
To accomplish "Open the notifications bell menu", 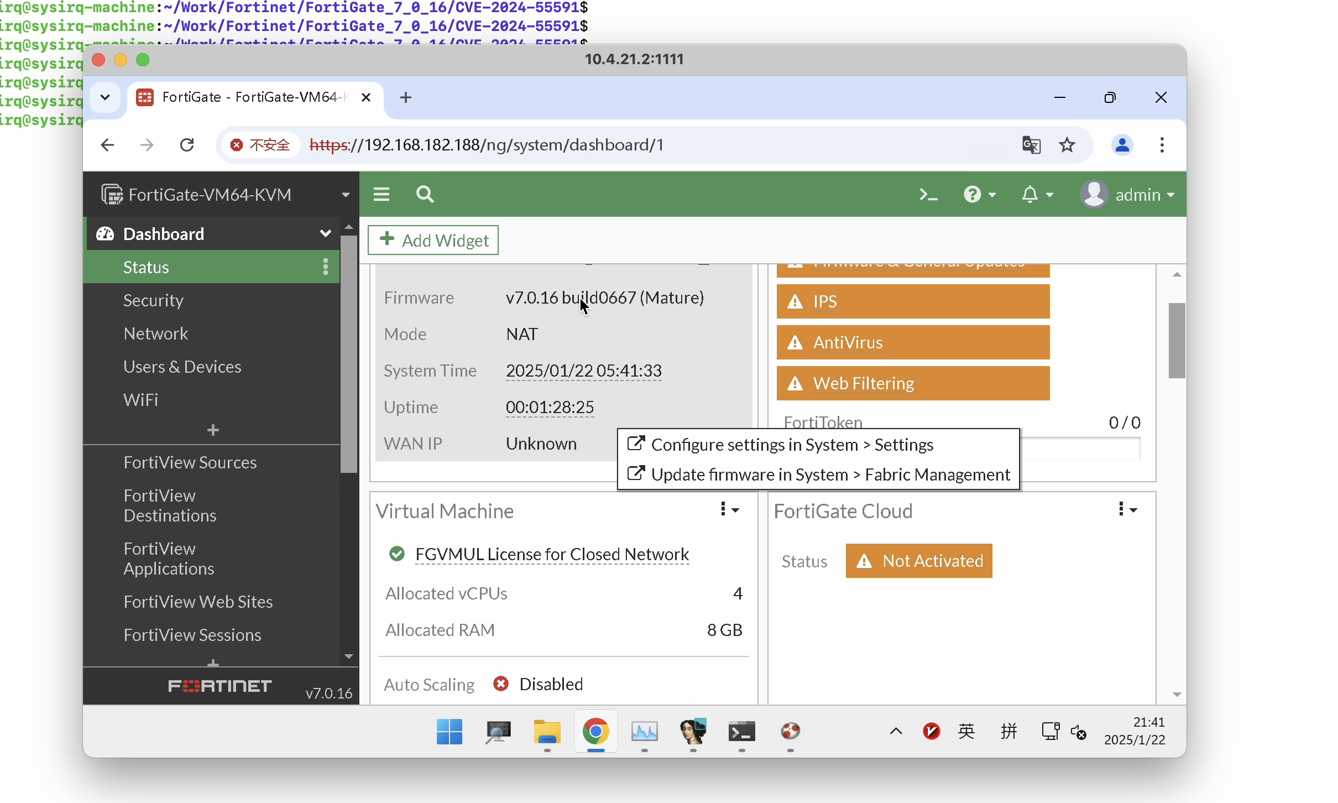I will point(1037,195).
